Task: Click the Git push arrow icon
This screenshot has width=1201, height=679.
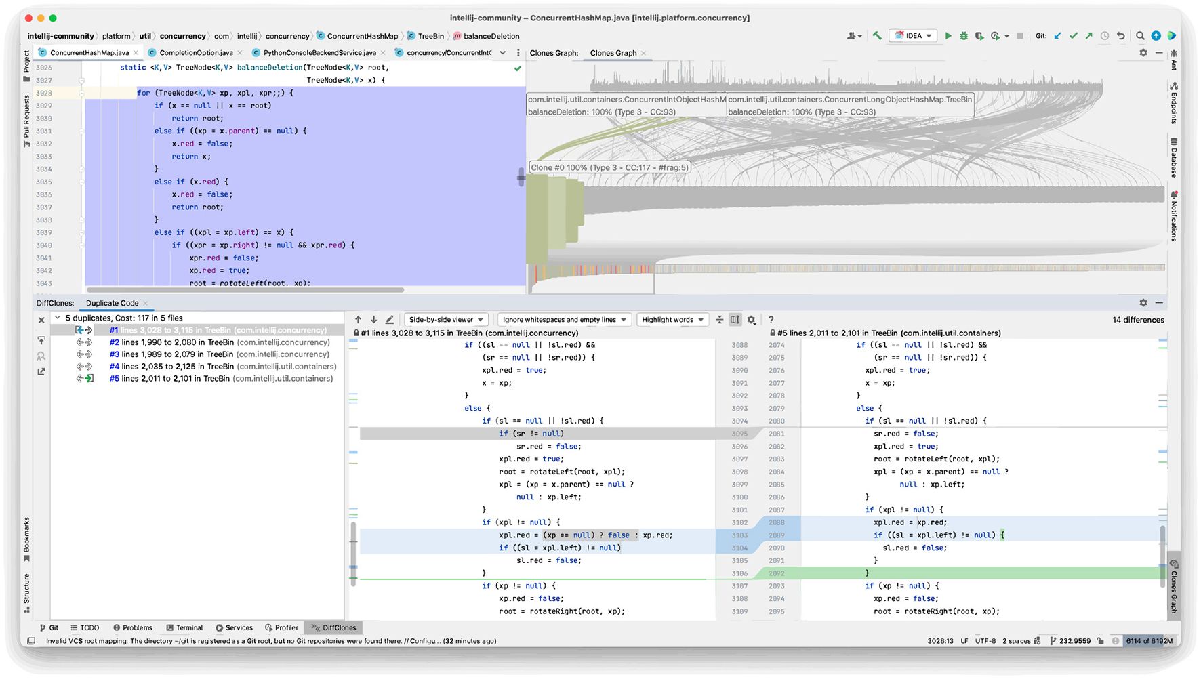Action: coord(1088,36)
